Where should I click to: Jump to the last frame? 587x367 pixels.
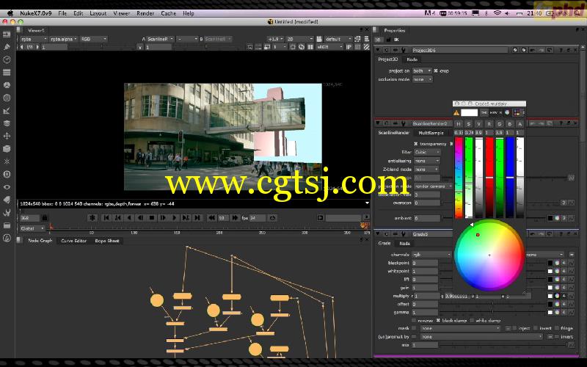197,217
